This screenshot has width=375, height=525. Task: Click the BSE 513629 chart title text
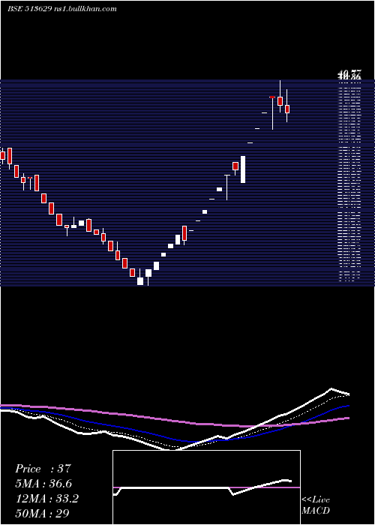coord(62,9)
